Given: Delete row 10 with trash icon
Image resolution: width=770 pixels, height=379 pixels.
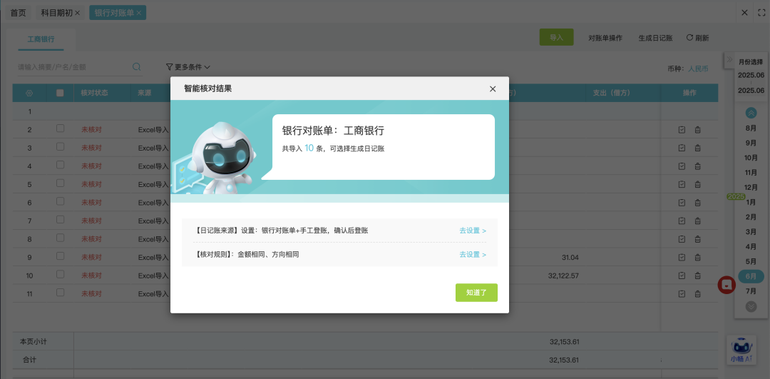Looking at the screenshot, I should 697,276.
